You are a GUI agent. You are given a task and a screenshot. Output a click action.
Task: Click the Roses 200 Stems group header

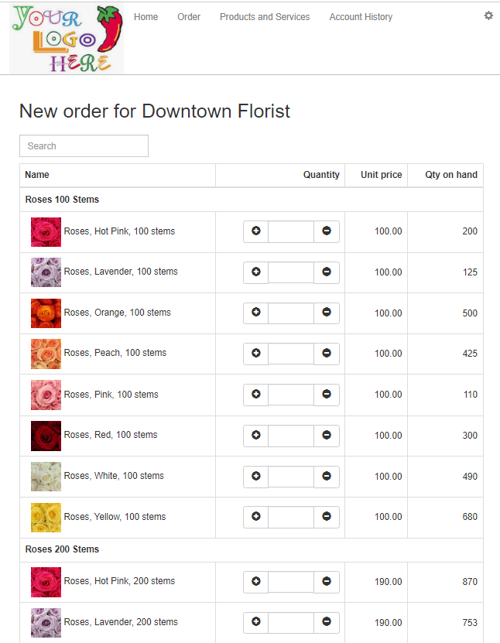[62, 549]
